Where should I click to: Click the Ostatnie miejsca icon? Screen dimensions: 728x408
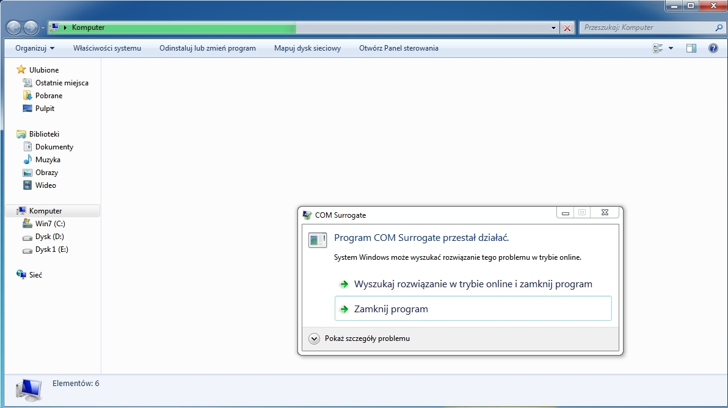click(x=27, y=82)
